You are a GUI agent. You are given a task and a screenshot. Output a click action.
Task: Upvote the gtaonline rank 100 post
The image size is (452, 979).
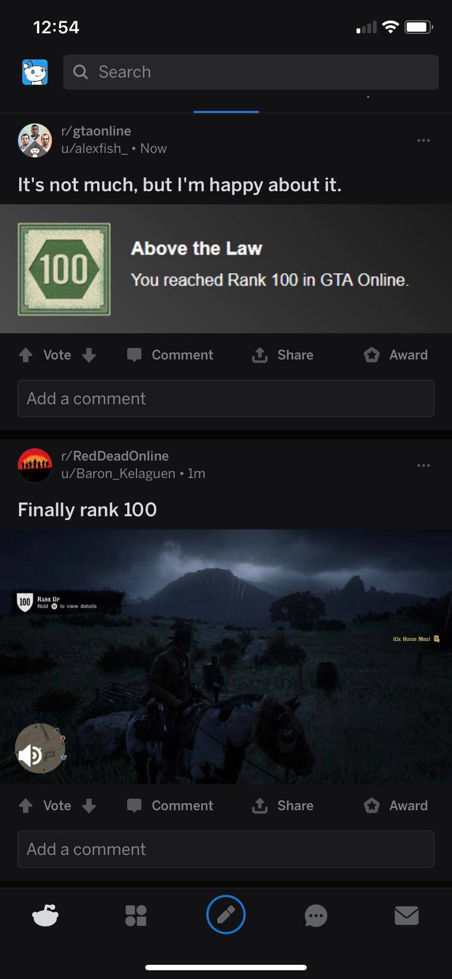26,355
